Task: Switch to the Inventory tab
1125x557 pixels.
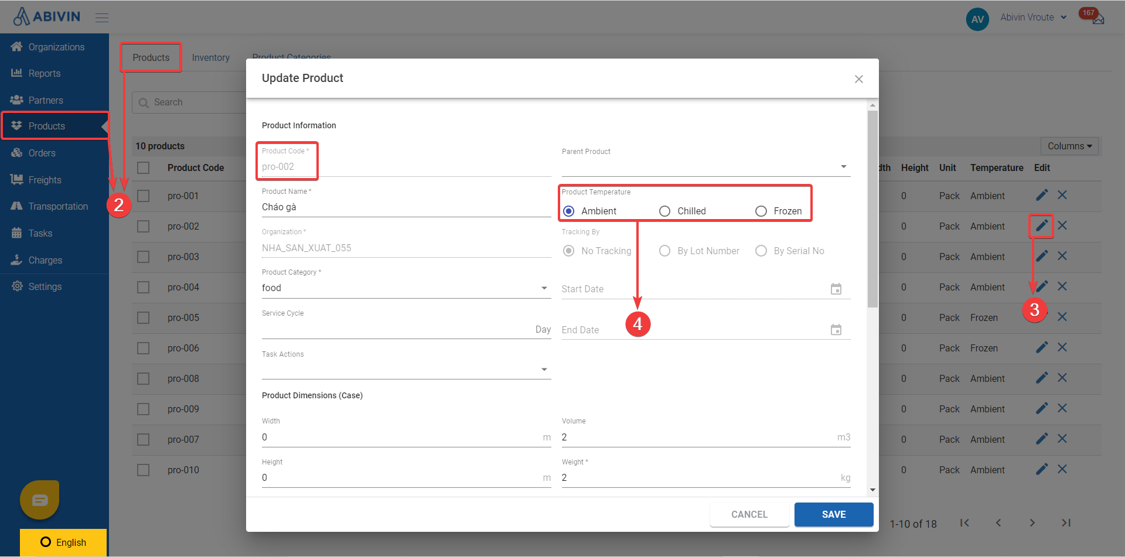Action: pyautogui.click(x=211, y=57)
